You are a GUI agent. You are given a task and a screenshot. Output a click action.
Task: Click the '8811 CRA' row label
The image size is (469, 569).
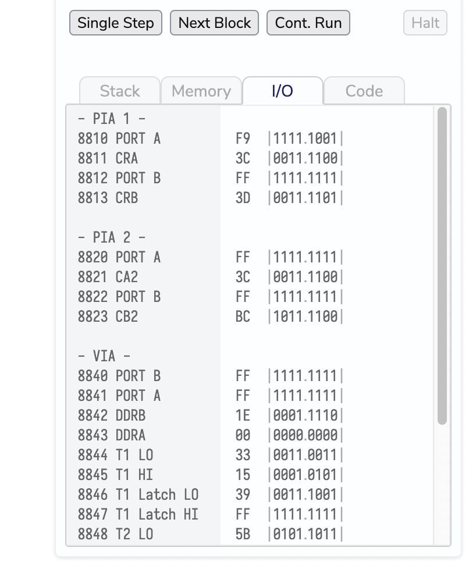pos(108,158)
